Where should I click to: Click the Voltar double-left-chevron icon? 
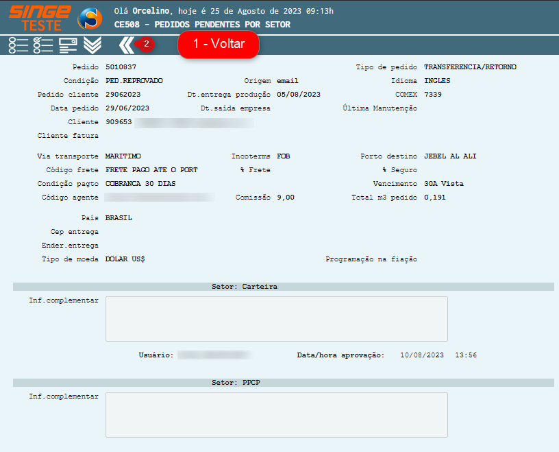(x=127, y=45)
